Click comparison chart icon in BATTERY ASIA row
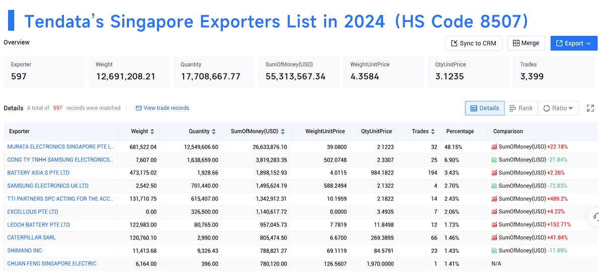Image resolution: width=599 pixels, height=277 pixels. tap(494, 173)
